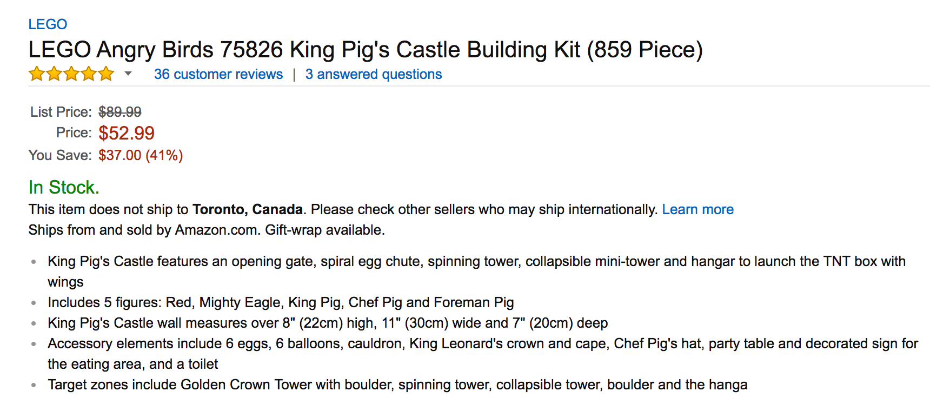Expand the star rating dropdown arrow

pos(128,74)
